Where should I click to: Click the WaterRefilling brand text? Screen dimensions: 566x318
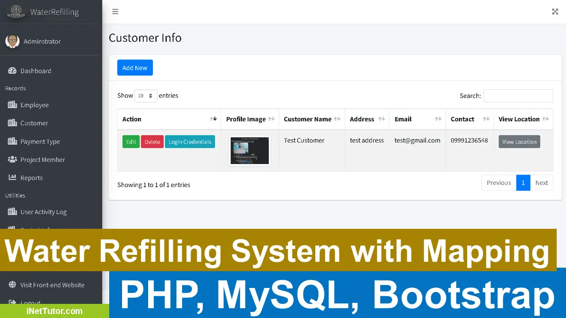(54, 12)
